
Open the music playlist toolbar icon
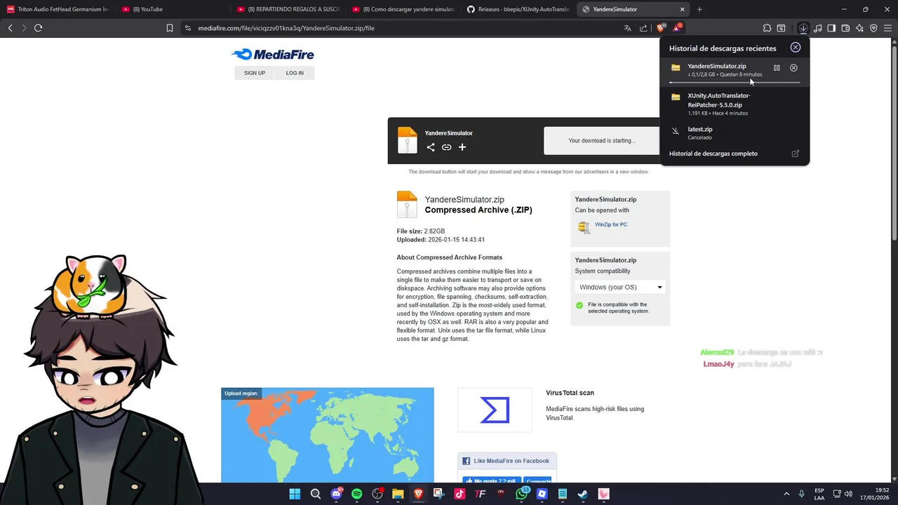(x=818, y=28)
